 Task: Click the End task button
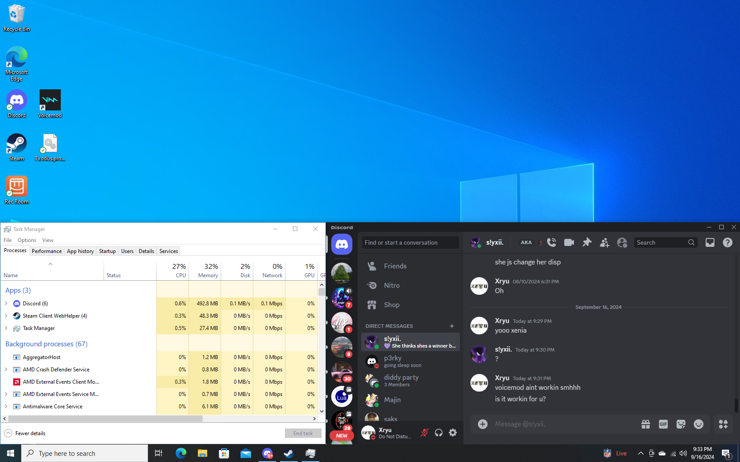click(x=303, y=433)
